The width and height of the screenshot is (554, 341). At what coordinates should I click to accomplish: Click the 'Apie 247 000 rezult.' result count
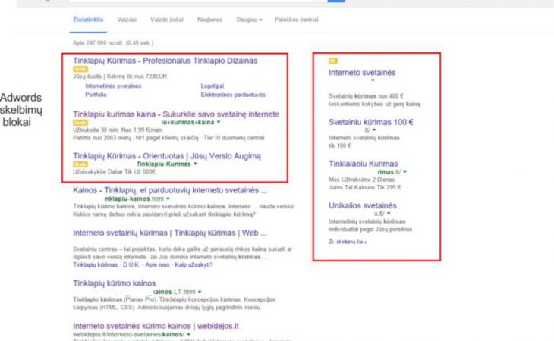(x=113, y=43)
